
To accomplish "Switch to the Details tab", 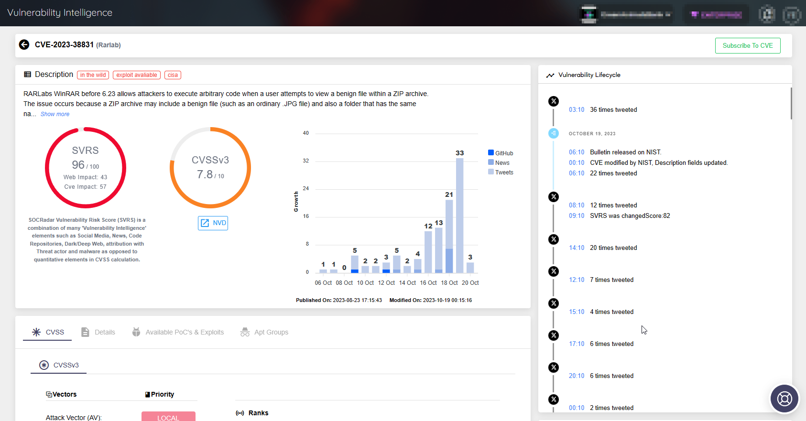I will click(x=98, y=332).
